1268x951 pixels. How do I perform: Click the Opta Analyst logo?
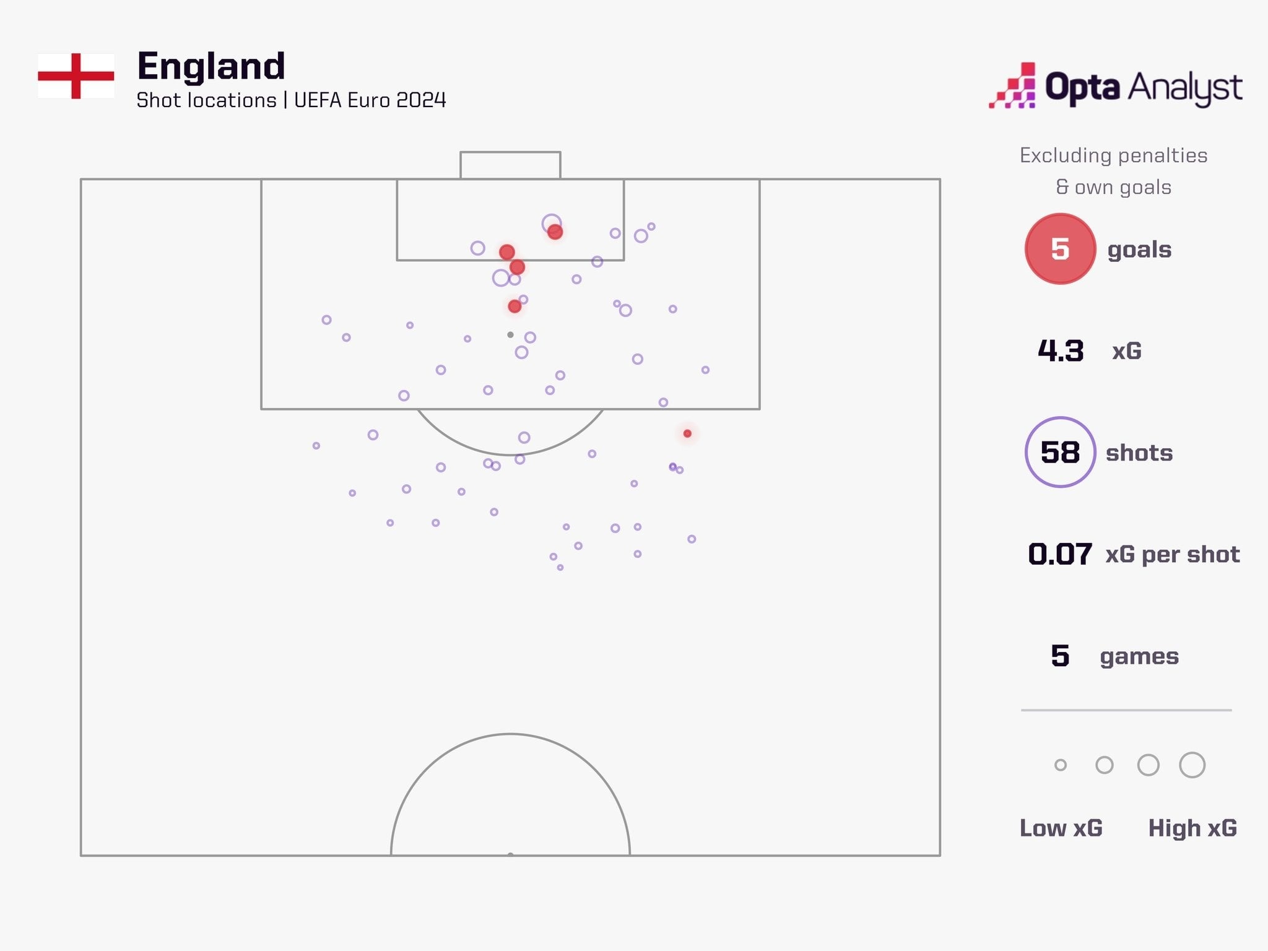[x=1115, y=87]
